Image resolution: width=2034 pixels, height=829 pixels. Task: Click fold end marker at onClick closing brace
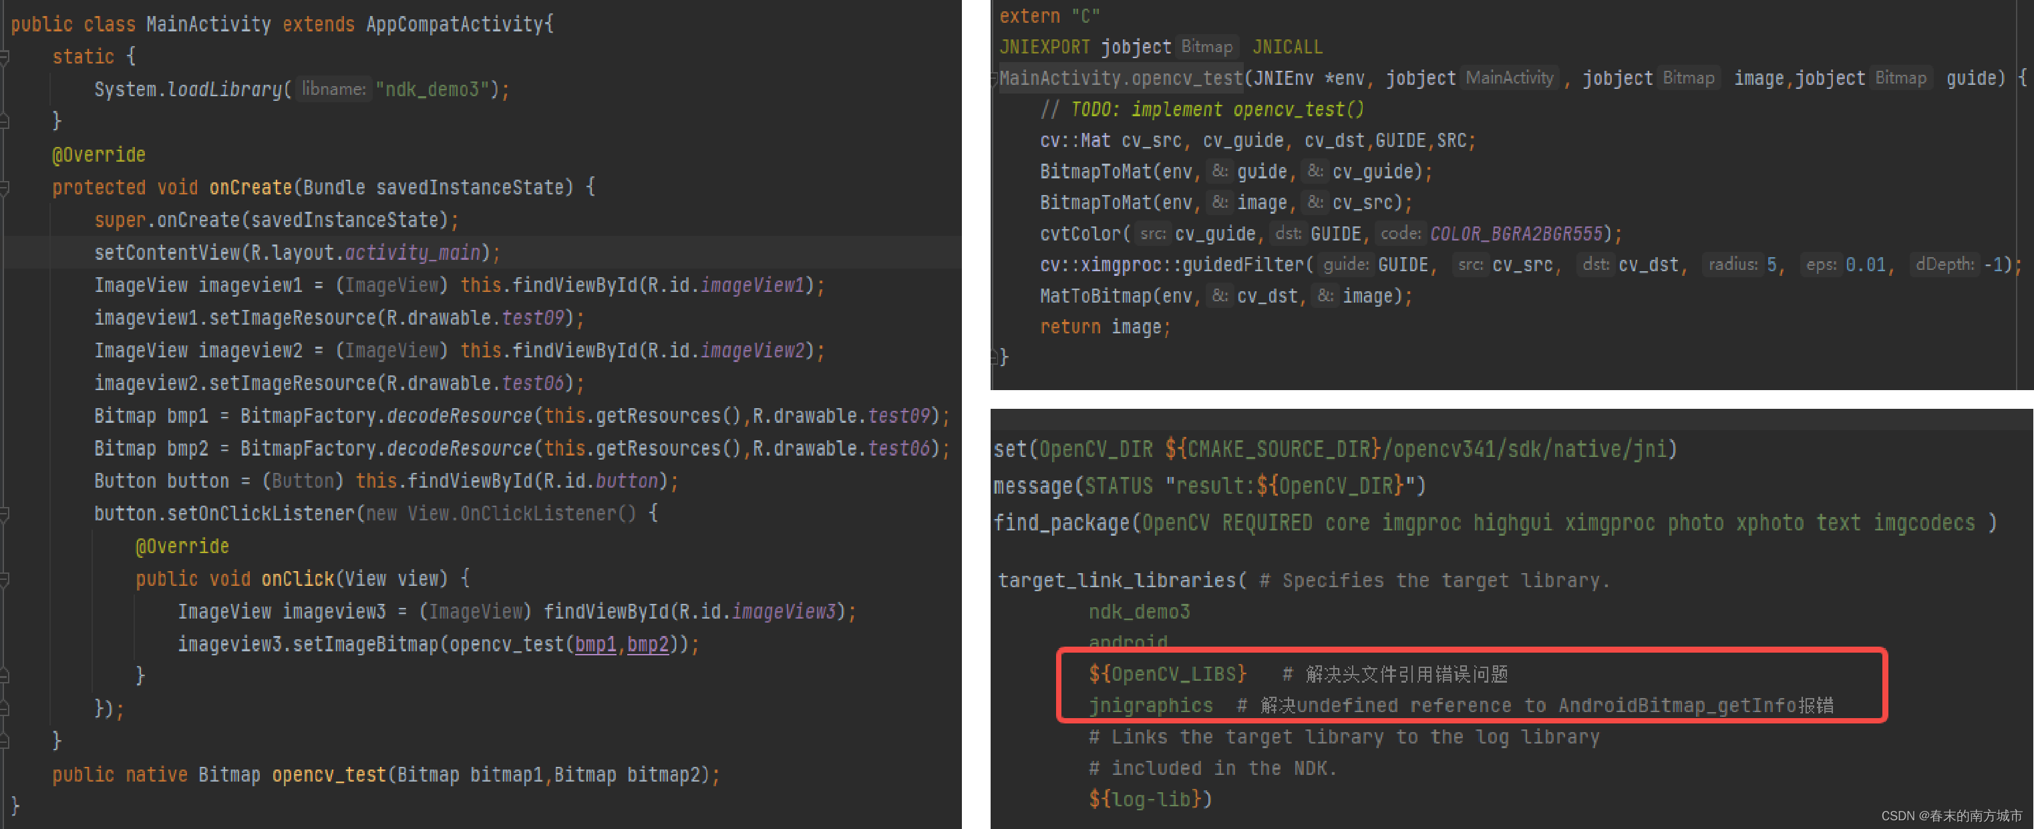pos(4,676)
